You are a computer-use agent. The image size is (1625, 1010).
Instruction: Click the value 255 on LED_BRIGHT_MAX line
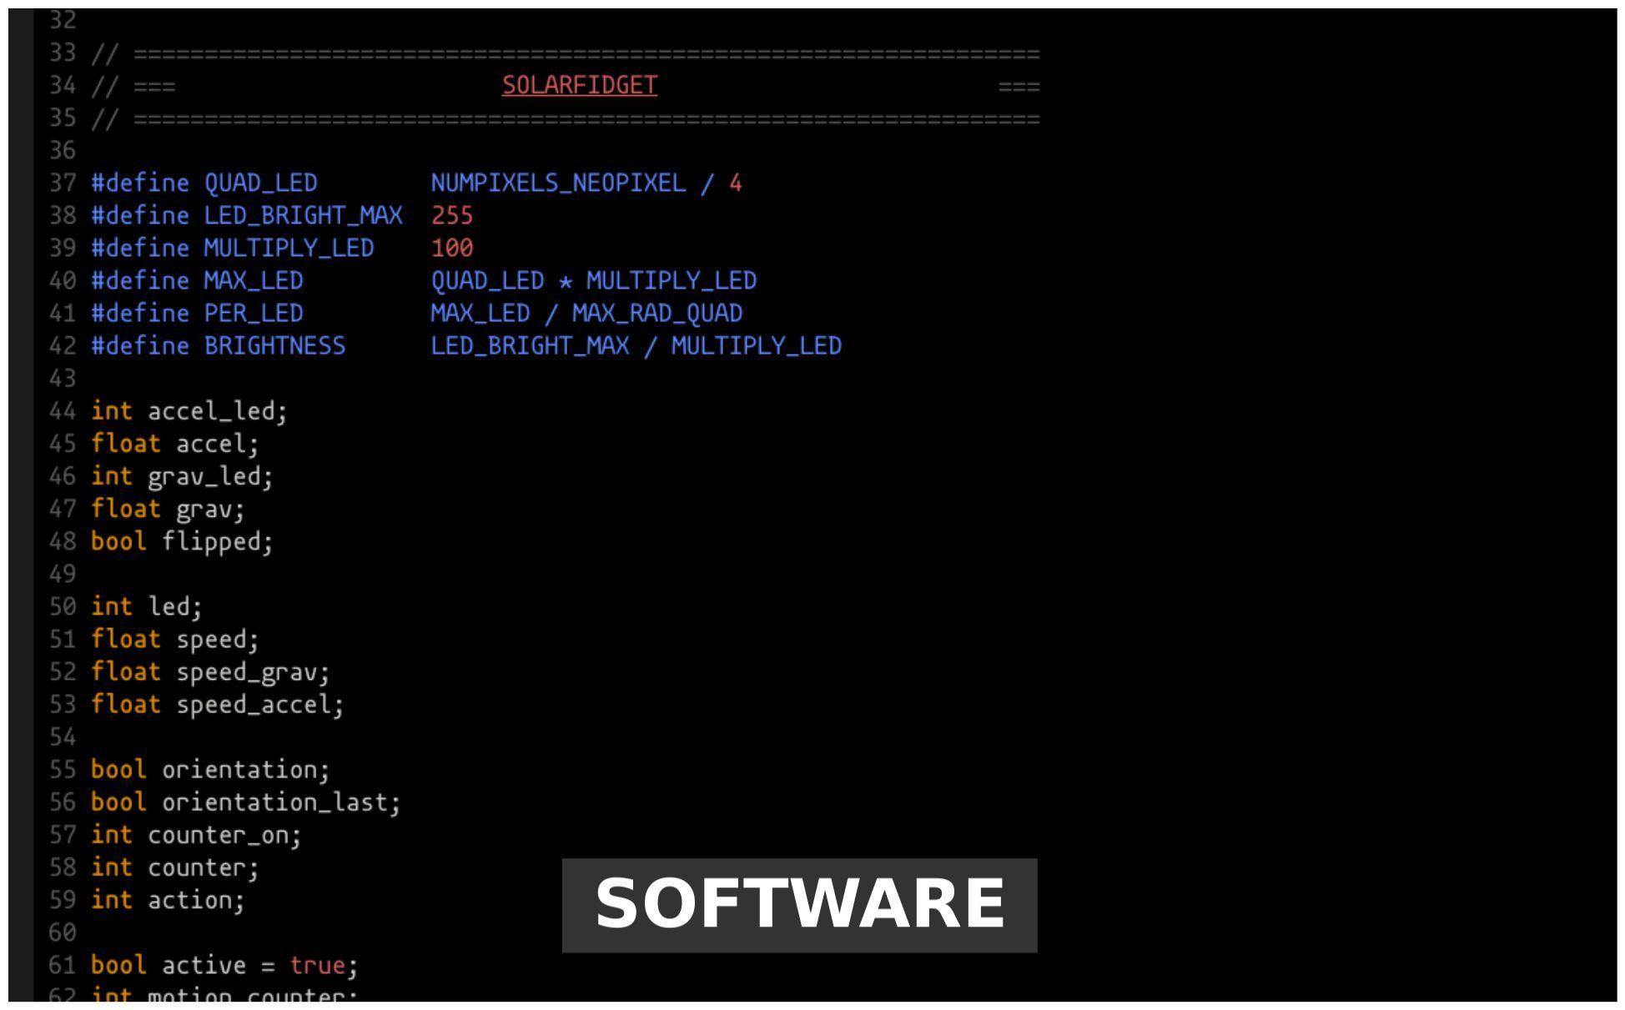click(x=451, y=215)
